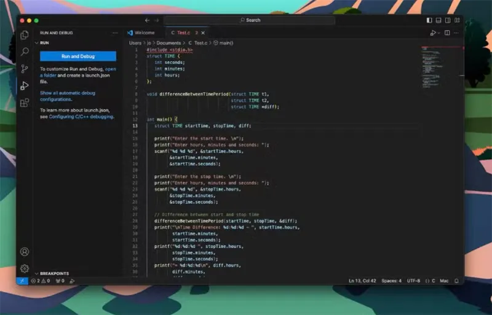Click the remote window indicator in status bar
The image size is (492, 315).
point(22,281)
